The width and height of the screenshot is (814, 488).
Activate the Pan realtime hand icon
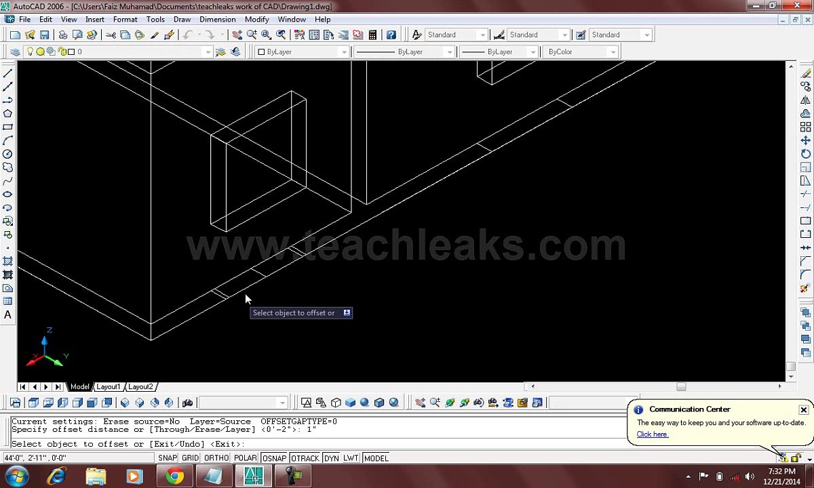coord(237,35)
